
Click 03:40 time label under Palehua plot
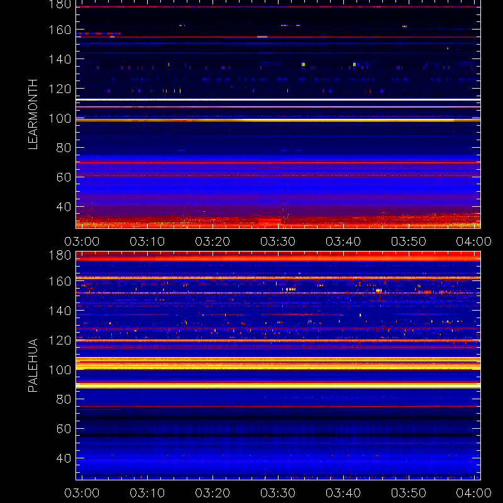[x=343, y=493]
